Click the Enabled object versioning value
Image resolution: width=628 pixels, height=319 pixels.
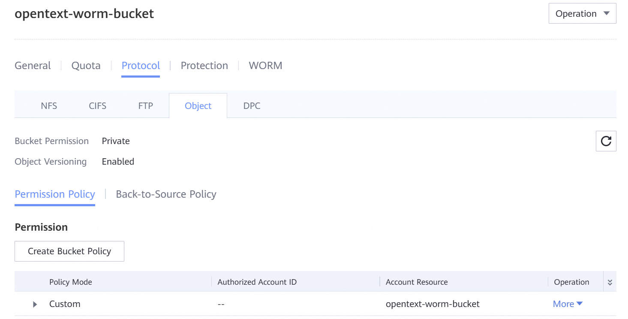point(118,162)
